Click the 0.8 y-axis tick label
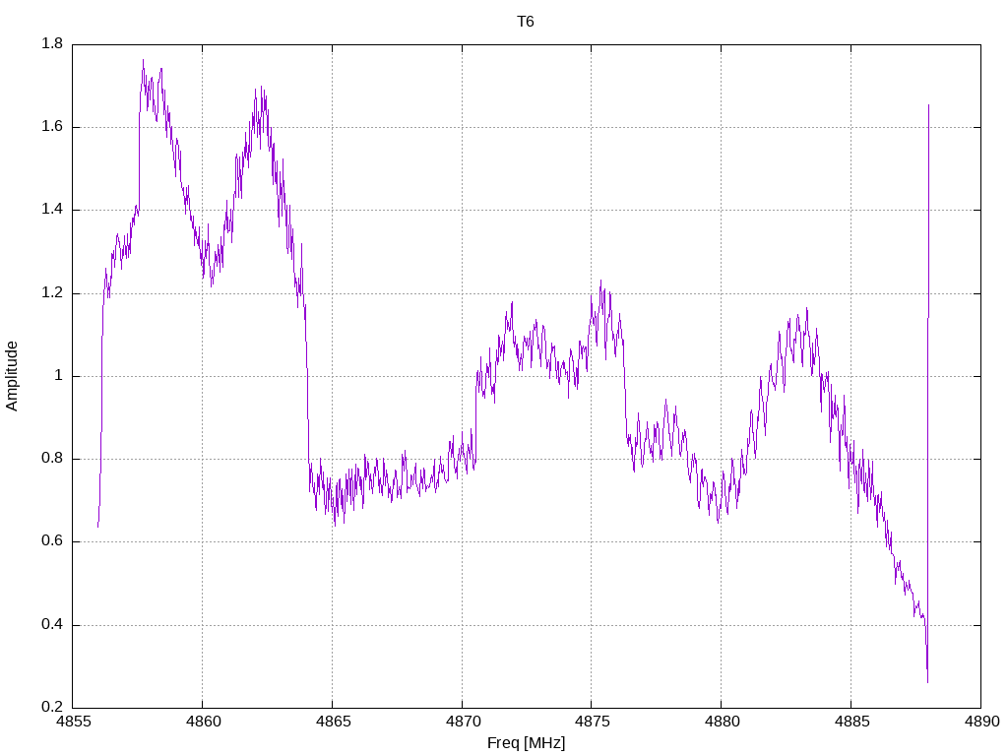The width and height of the screenshot is (1008, 756). coord(52,459)
